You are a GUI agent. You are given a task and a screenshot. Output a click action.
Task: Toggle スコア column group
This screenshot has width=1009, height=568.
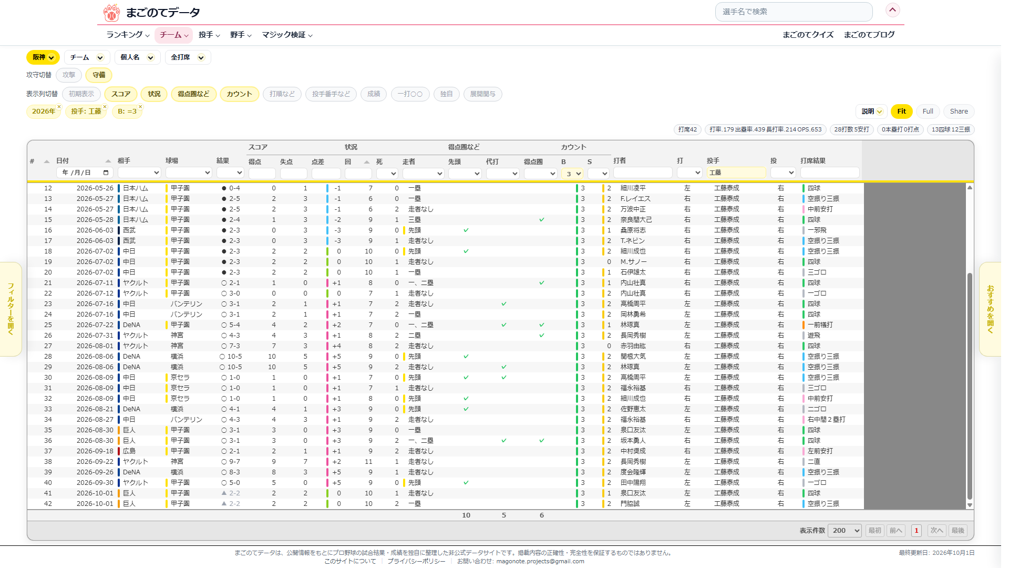pyautogui.click(x=121, y=94)
